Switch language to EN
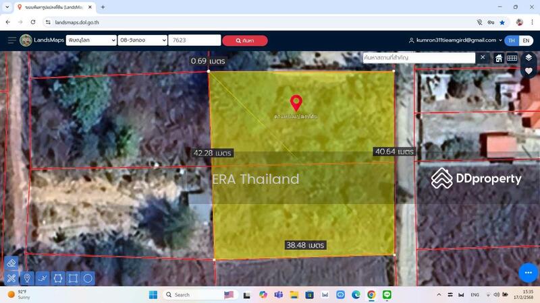 pos(526,40)
